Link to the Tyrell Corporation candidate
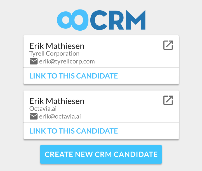This screenshot has width=202, height=171. [74, 76]
